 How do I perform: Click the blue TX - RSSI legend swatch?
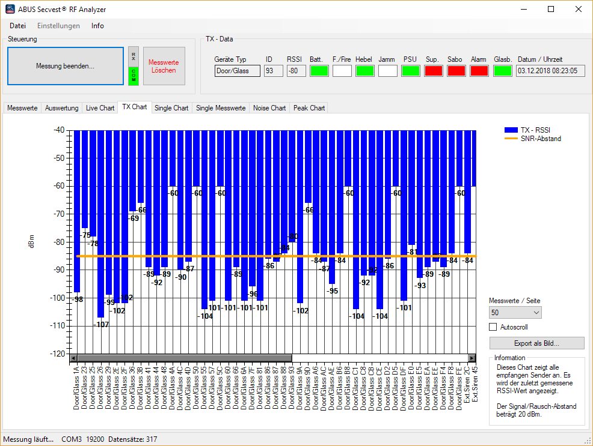pyautogui.click(x=511, y=130)
